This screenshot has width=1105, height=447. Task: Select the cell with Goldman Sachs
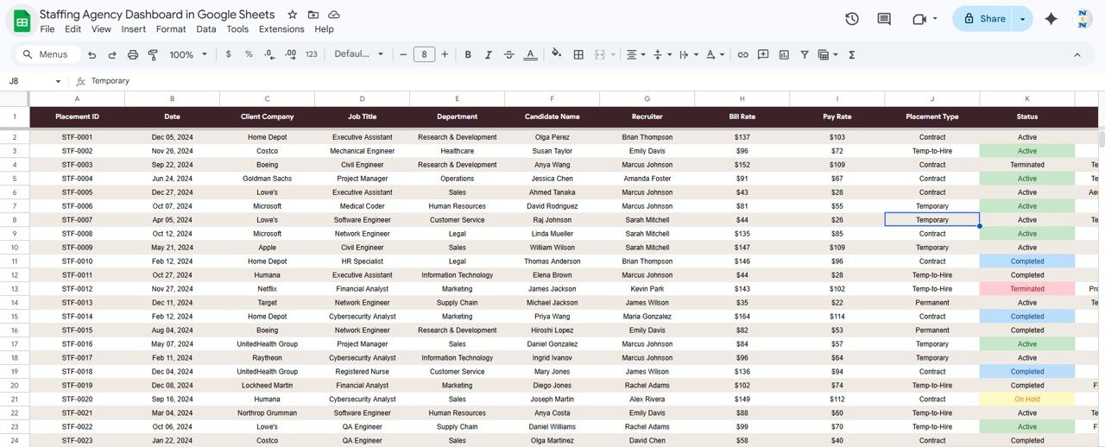pyautogui.click(x=268, y=179)
